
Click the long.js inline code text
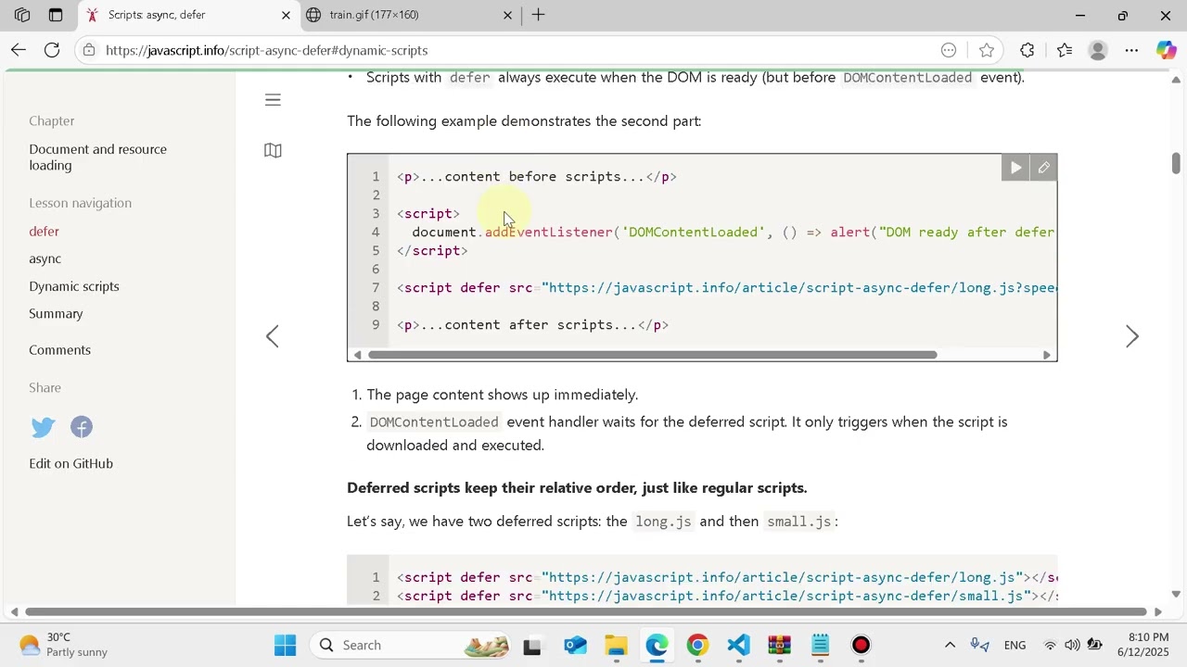663,522
